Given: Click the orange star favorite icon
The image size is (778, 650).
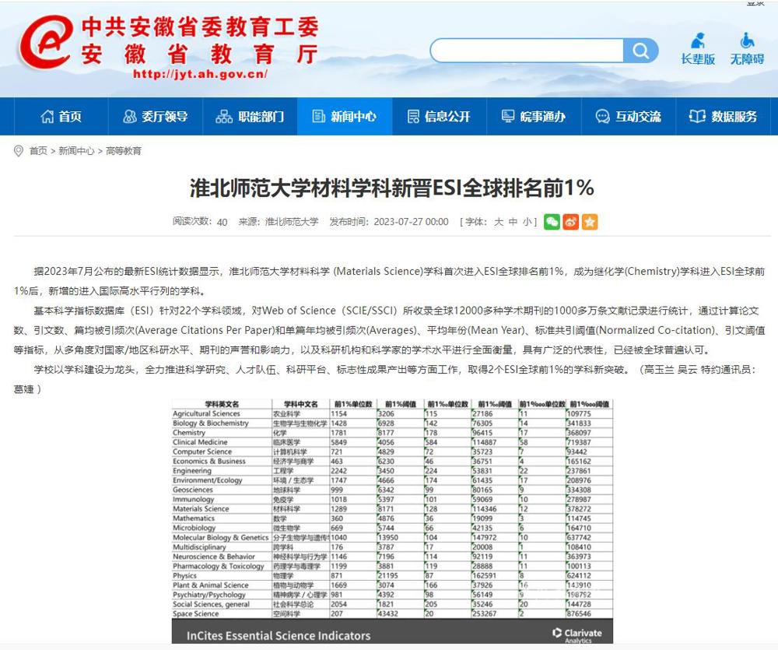Looking at the screenshot, I should 590,222.
